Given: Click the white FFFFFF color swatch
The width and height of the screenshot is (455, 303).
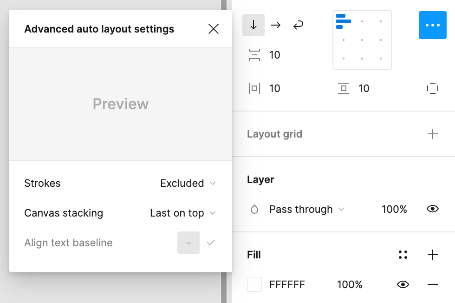Looking at the screenshot, I should [254, 284].
